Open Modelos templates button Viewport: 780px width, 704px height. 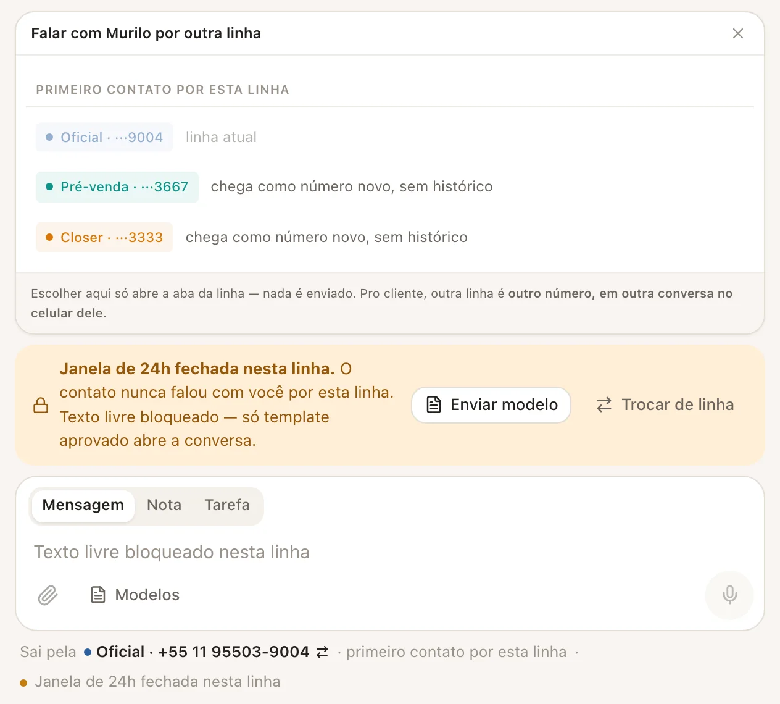point(135,595)
